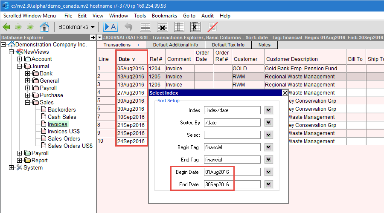Switch to the Default Tax Info tab

coord(228,45)
